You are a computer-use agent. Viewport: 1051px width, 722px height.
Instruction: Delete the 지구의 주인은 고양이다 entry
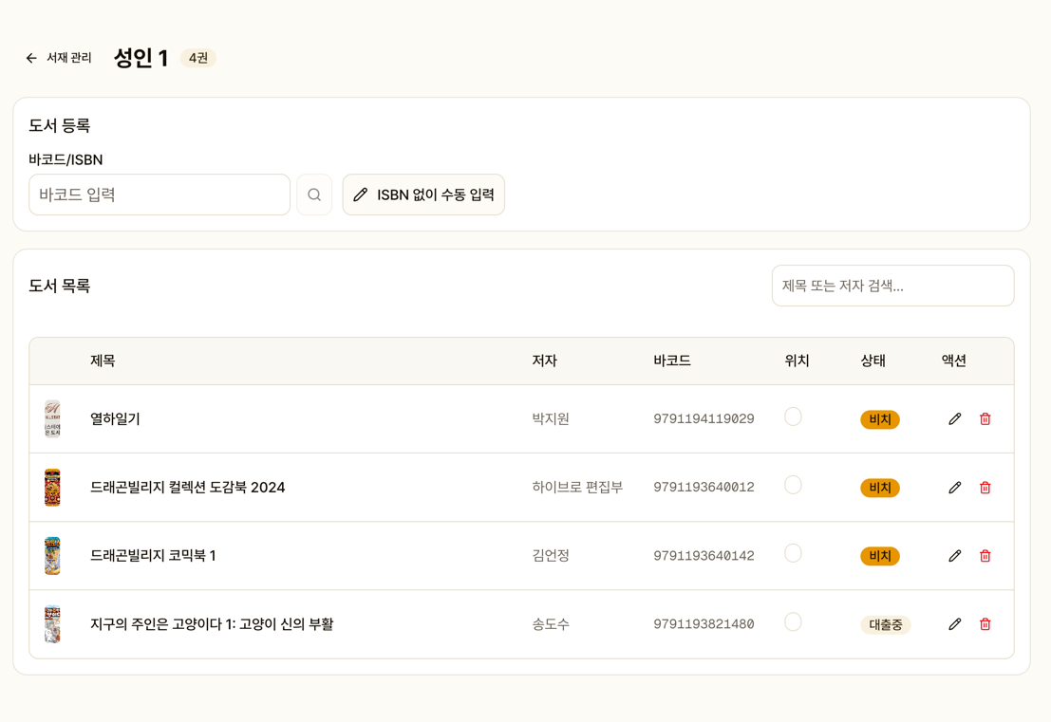985,624
